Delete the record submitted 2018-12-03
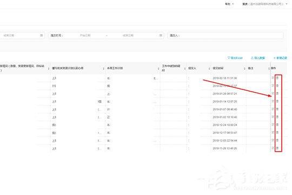 pyautogui.click(x=277, y=140)
